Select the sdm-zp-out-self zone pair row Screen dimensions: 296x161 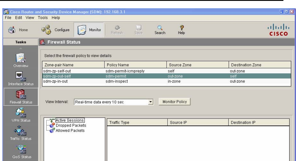[167, 76]
